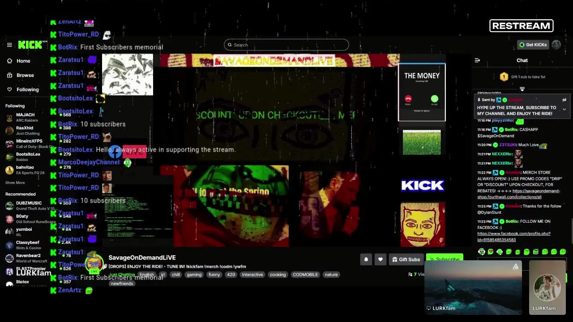The width and height of the screenshot is (573, 322).
Task: Open the Facebook profile link in chat
Action: (x=513, y=237)
